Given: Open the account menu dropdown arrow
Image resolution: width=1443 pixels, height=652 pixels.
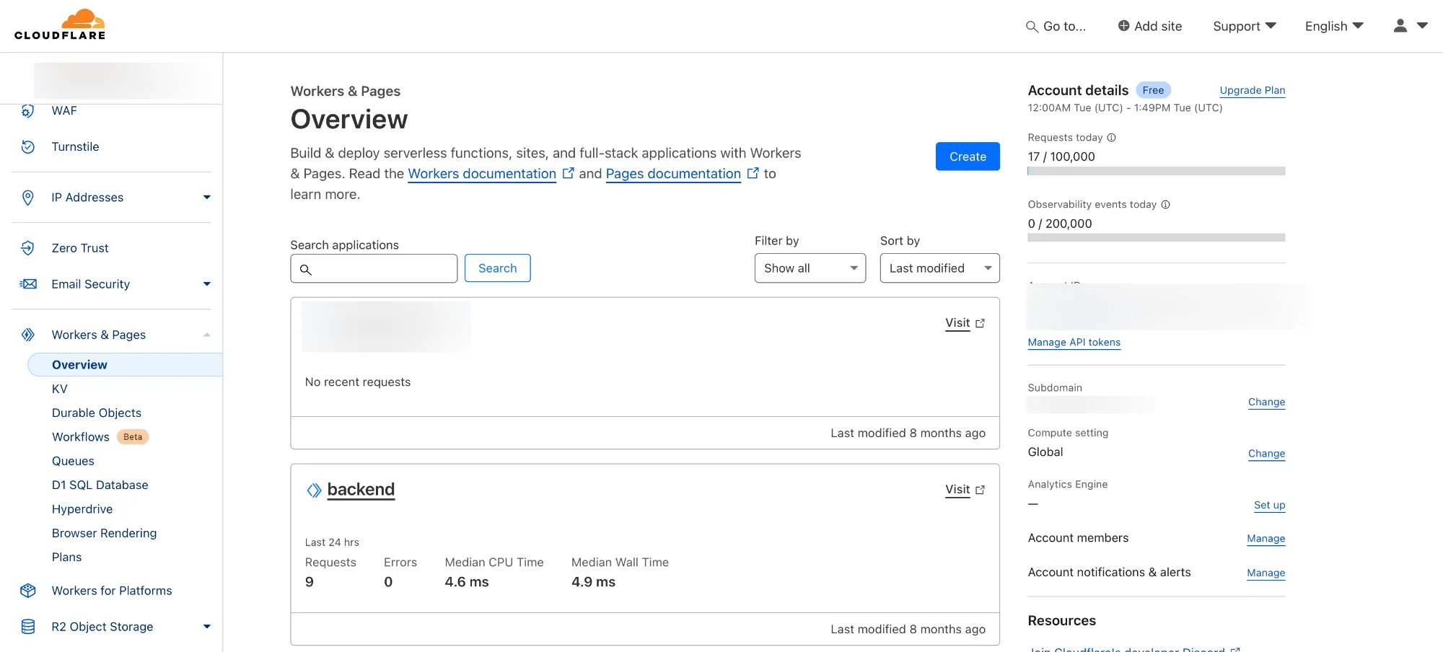Looking at the screenshot, I should click(1422, 25).
